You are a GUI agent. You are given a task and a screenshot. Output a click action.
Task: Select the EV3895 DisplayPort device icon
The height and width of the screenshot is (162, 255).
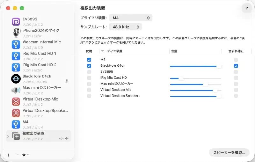pos(16,22)
